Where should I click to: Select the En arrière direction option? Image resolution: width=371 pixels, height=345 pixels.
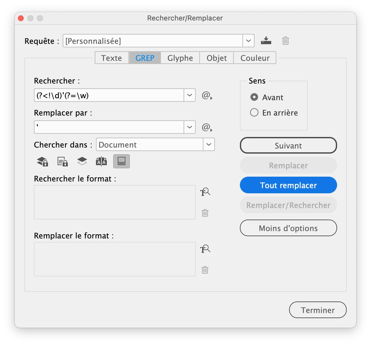254,112
